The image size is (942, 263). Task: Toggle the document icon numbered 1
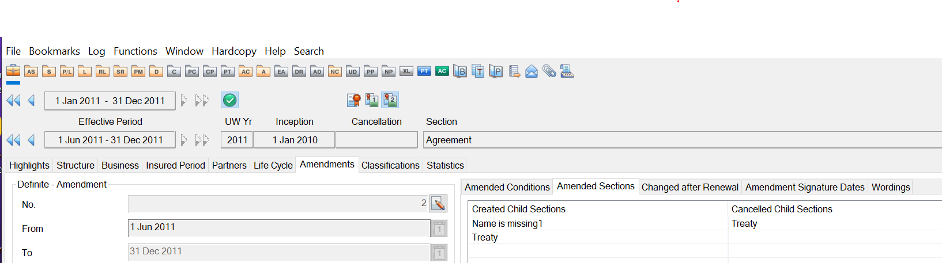[372, 100]
